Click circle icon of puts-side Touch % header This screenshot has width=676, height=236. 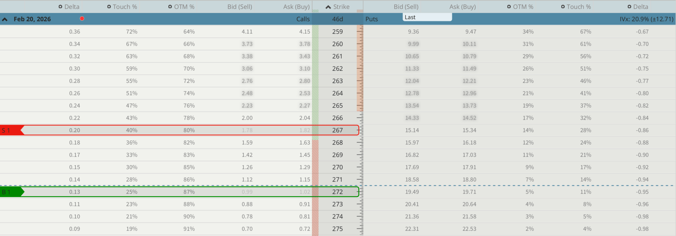pyautogui.click(x=563, y=7)
